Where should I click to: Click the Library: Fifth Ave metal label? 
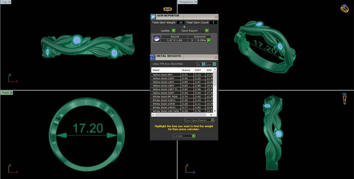[168, 64]
